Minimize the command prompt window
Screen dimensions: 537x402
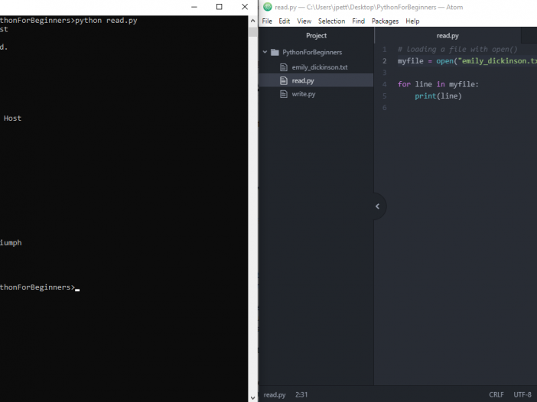click(194, 7)
